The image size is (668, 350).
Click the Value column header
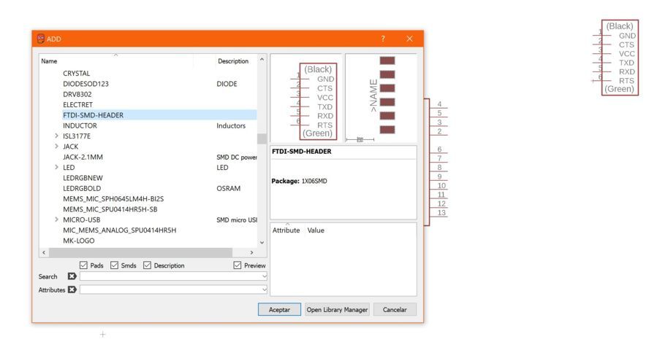[x=316, y=230]
